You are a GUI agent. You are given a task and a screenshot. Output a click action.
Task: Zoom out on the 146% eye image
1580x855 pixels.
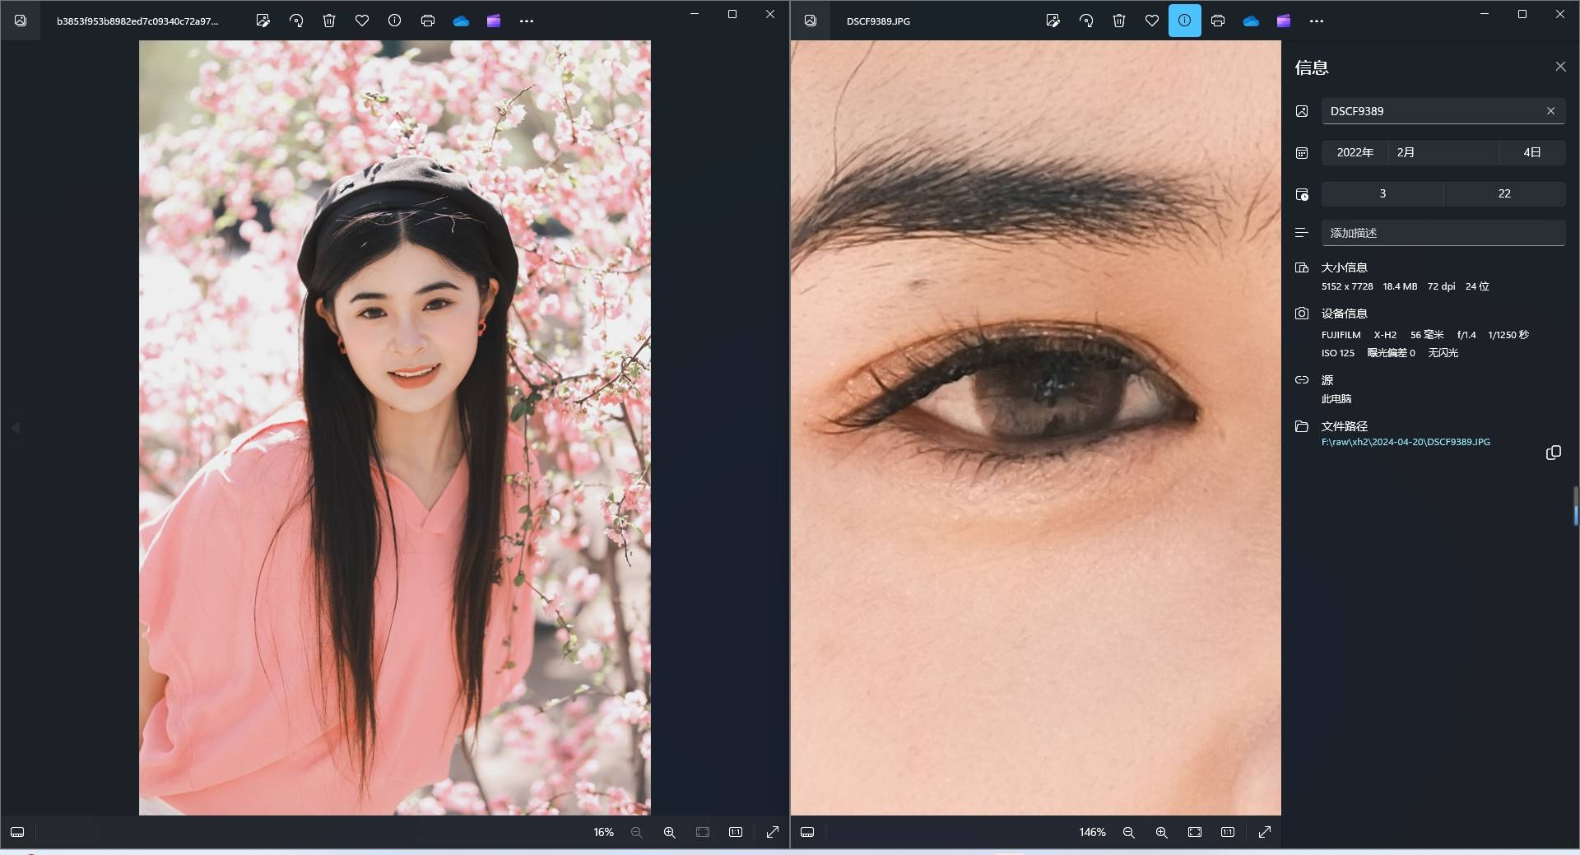pyautogui.click(x=1128, y=832)
